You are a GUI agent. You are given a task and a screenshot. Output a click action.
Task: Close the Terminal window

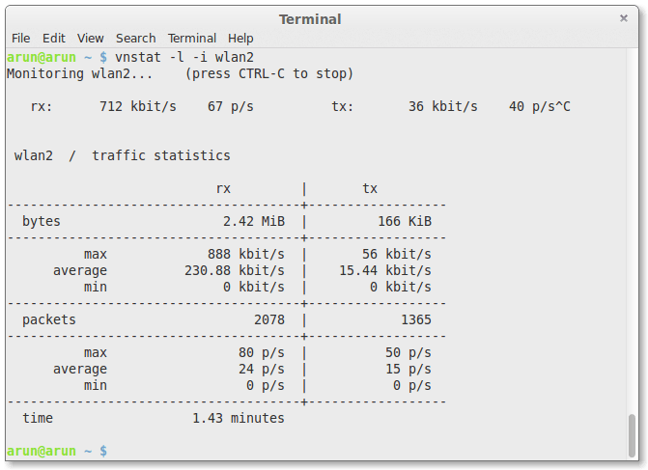(624, 18)
